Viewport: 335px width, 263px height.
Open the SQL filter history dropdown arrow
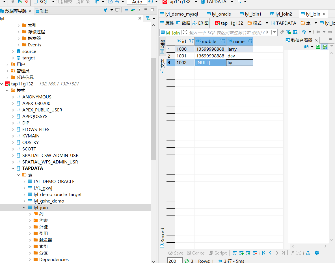click(274, 32)
